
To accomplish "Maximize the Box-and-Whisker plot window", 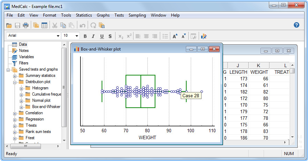I will coord(203,49).
